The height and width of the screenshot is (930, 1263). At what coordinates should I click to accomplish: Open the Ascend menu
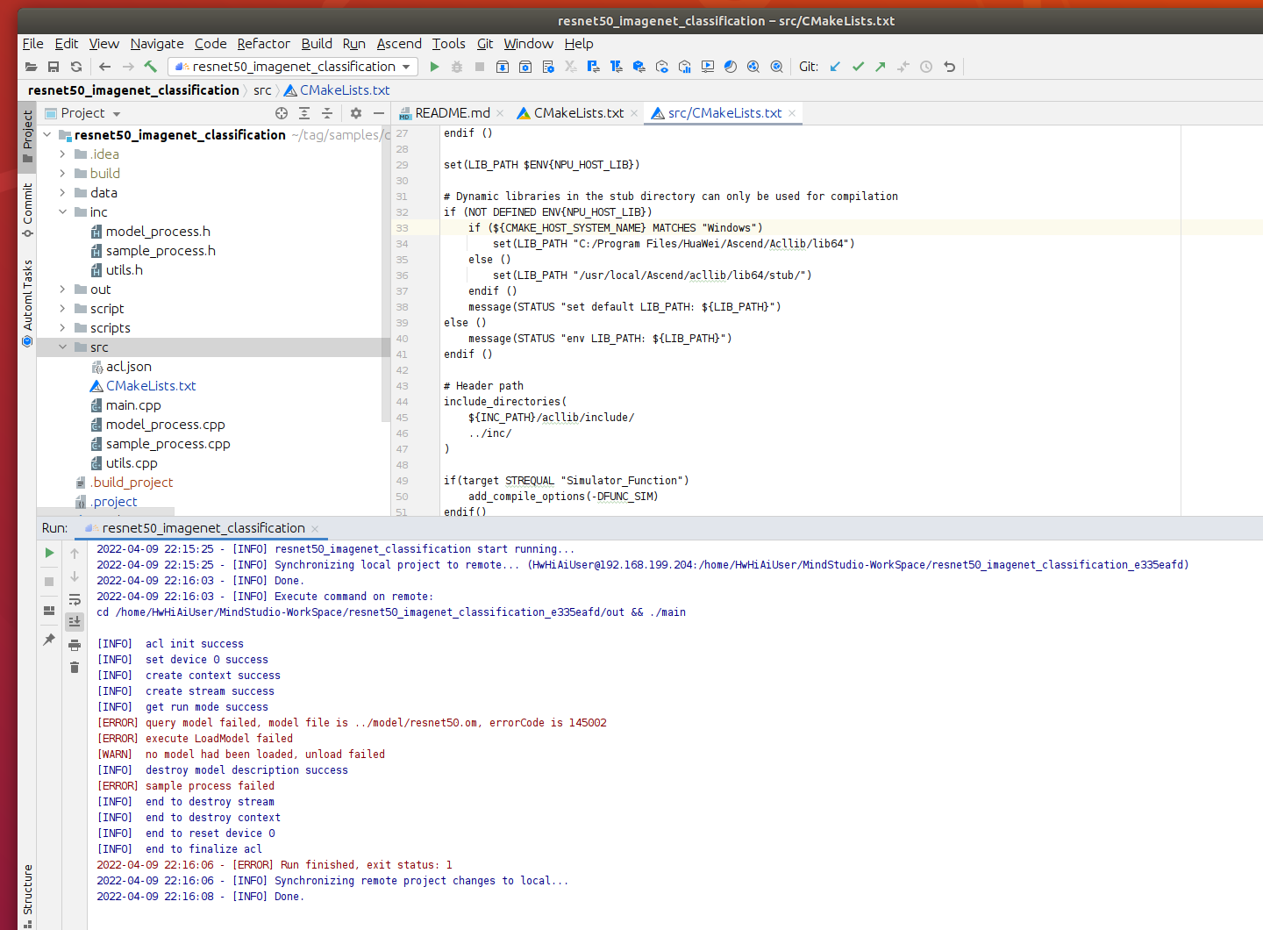(x=399, y=44)
